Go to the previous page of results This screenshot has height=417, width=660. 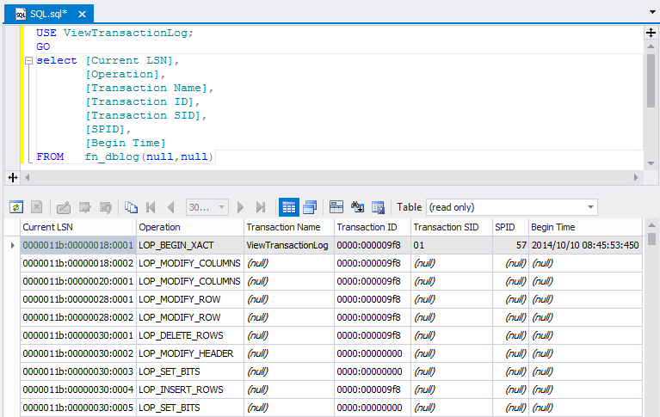(x=171, y=207)
